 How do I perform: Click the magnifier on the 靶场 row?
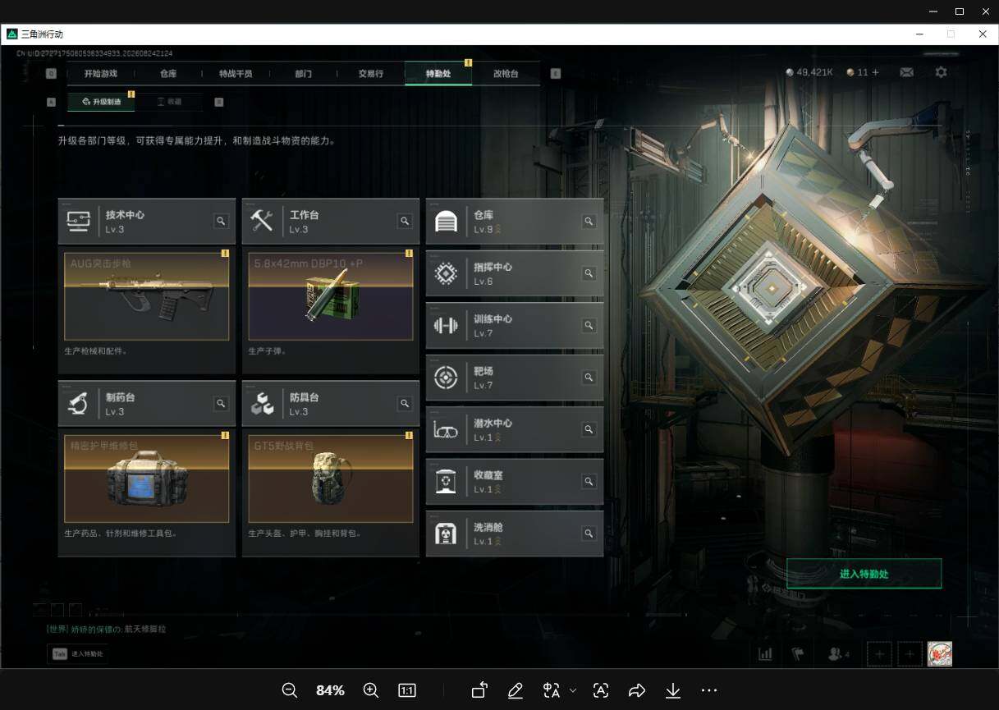pos(589,378)
